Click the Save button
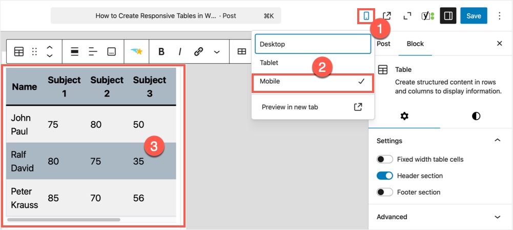The width and height of the screenshot is (513, 230). tap(474, 16)
